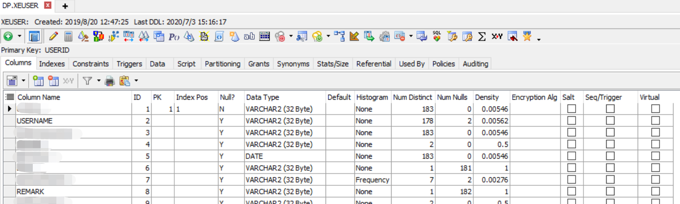Toggle Virtual checkbox in USERNAME row
The image size is (680, 204).
pos(656,121)
